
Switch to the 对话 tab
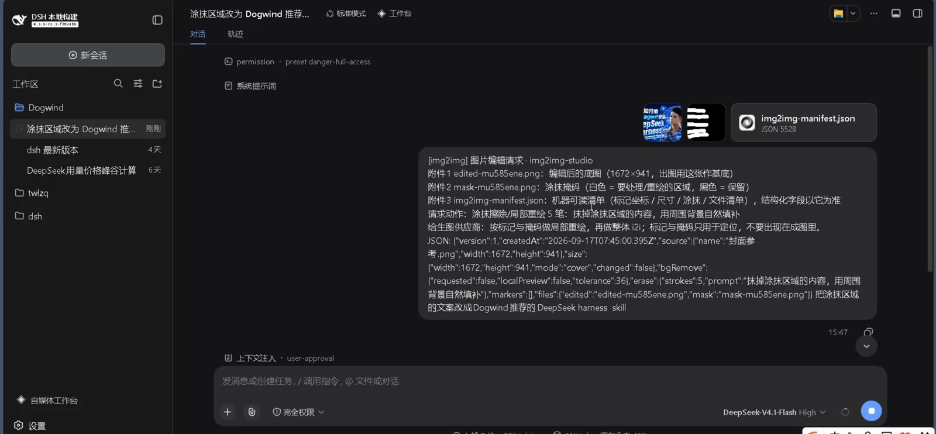point(198,34)
